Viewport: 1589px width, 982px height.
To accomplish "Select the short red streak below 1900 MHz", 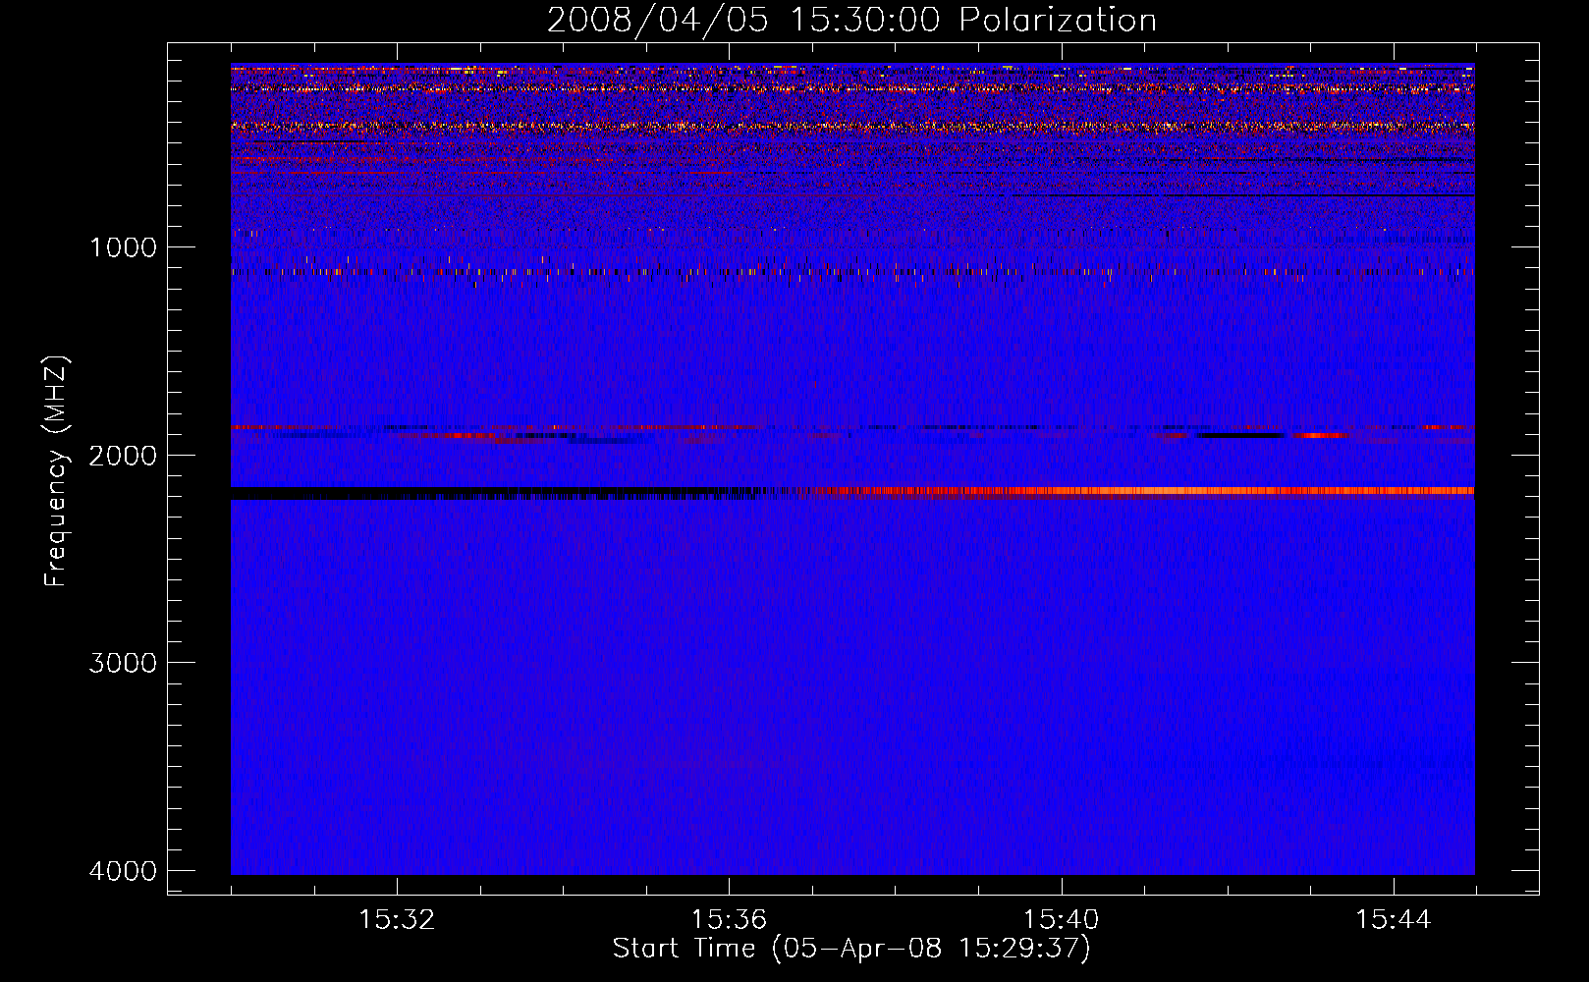I will (x=1319, y=435).
